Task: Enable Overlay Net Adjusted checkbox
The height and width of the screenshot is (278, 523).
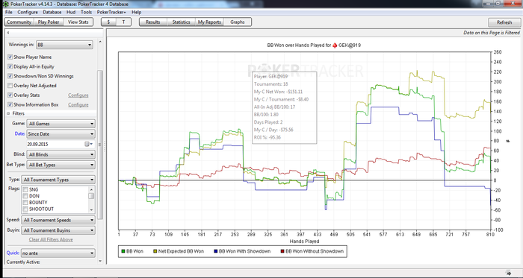Action: click(10, 86)
